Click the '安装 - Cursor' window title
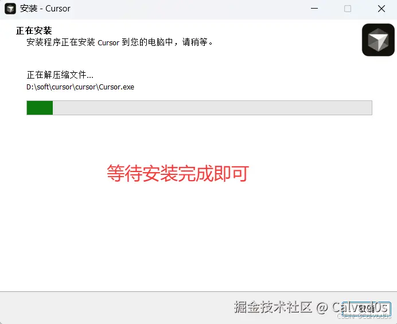 coord(45,9)
